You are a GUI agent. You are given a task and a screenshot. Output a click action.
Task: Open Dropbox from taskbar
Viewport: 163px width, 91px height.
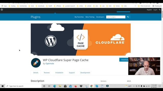81,86
